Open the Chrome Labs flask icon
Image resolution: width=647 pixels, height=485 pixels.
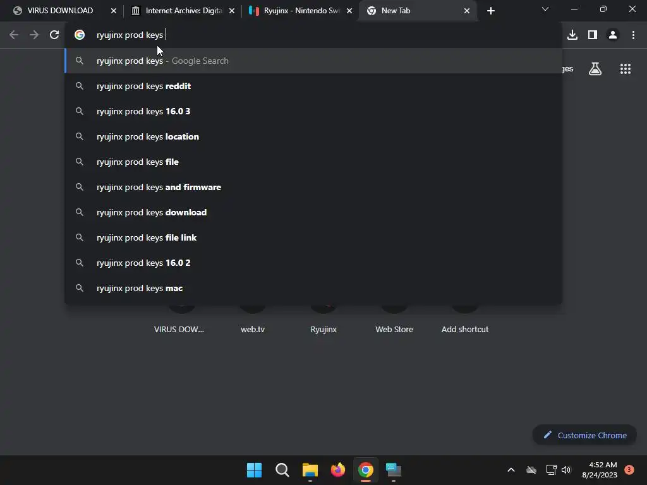595,68
